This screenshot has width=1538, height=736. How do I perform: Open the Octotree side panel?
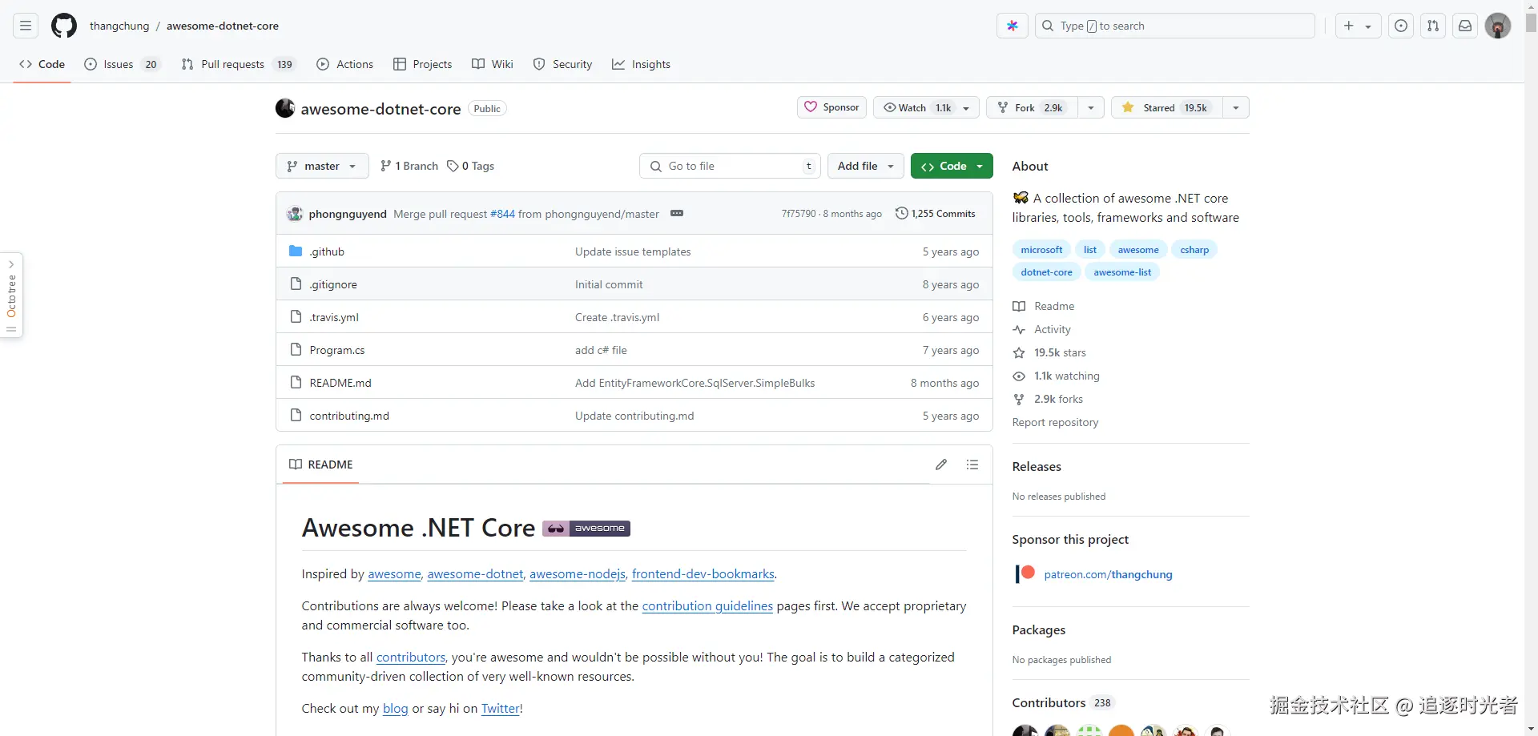(11, 296)
